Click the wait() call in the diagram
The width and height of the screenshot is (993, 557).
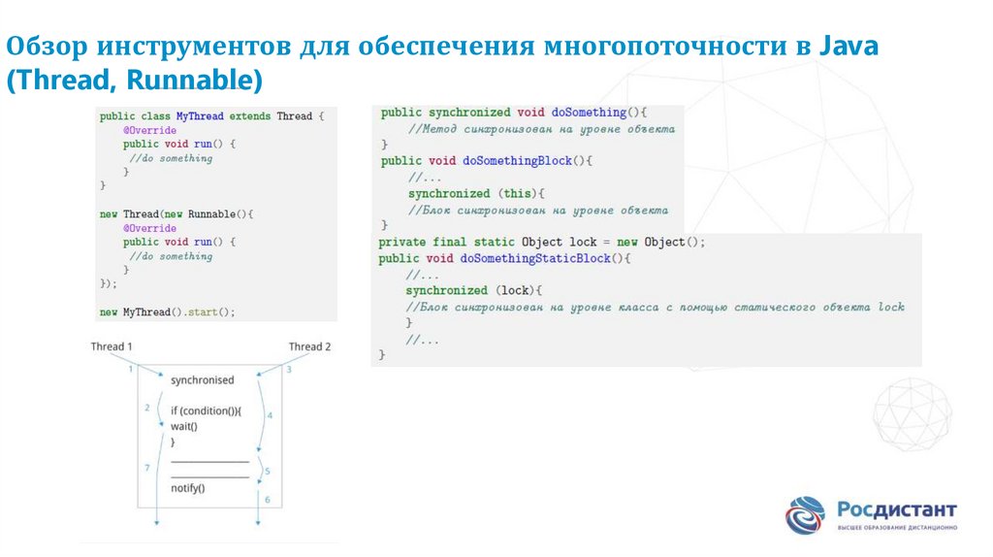184,426
